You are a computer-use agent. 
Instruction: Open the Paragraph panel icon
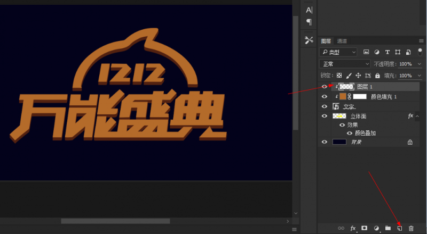point(309,22)
